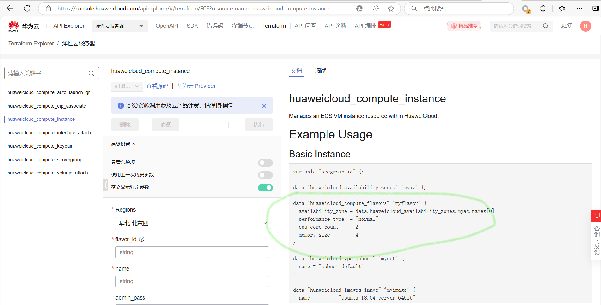This screenshot has width=601, height=305.
Task: Add this page to favorites star
Action: coord(391,9)
